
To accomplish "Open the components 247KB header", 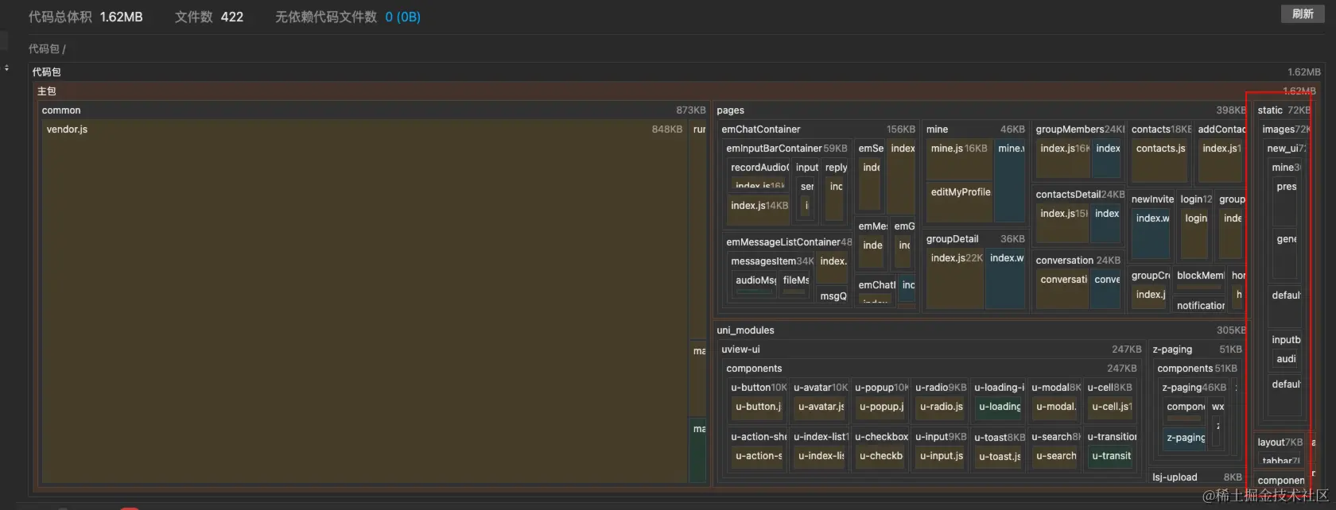I will [x=931, y=368].
